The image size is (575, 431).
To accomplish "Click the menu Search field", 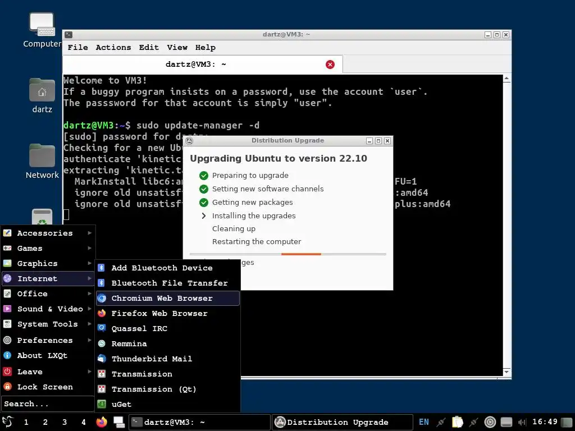I will 48,404.
